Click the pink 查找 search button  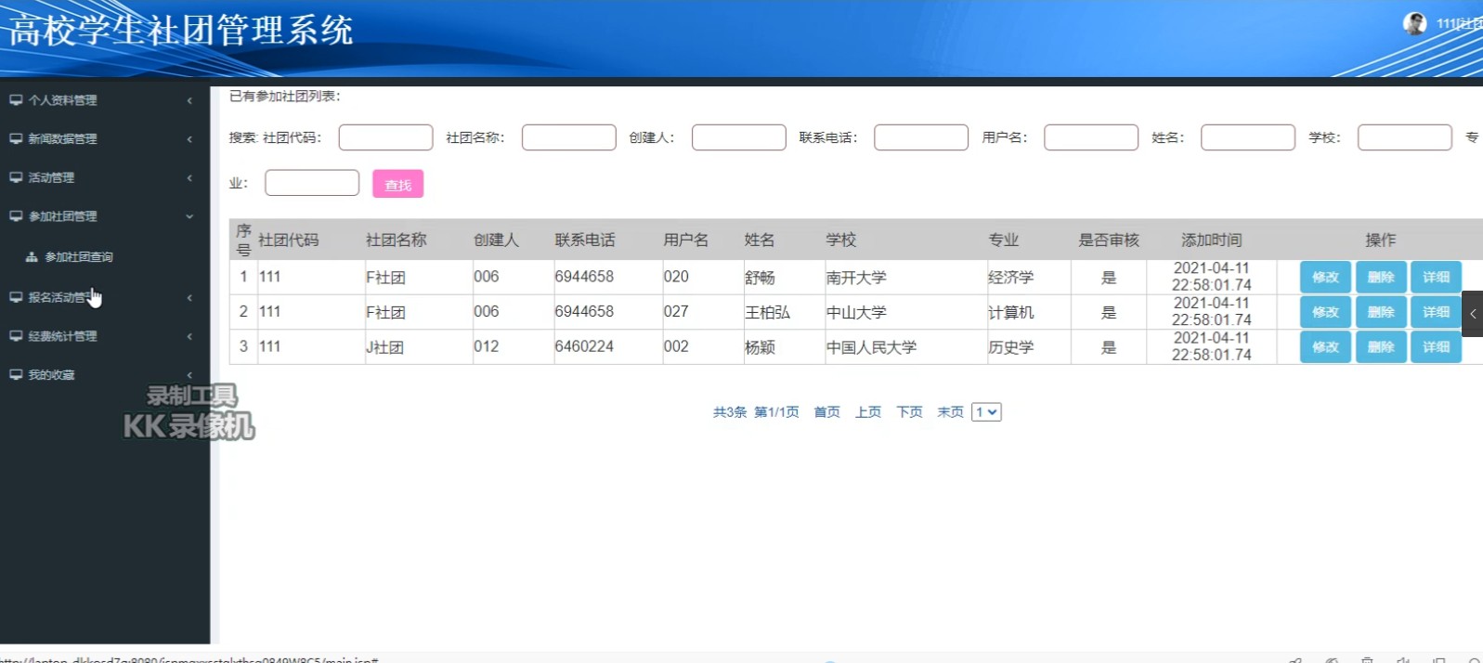pyautogui.click(x=398, y=184)
